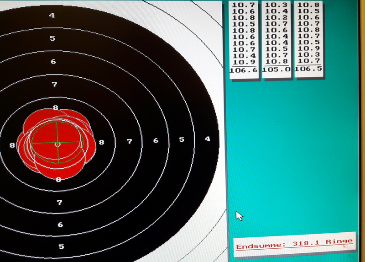This screenshot has width=365, height=262.
Task: Click the Endsumme 318.1 Ringe label
Action: [x=294, y=242]
